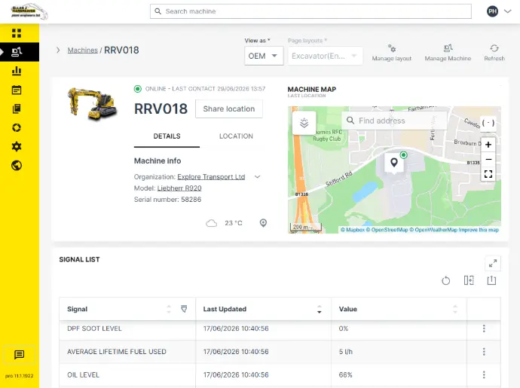The height and width of the screenshot is (388, 520).
Task: Open the DPF SOOT LEVEL row menu
Action: click(484, 328)
